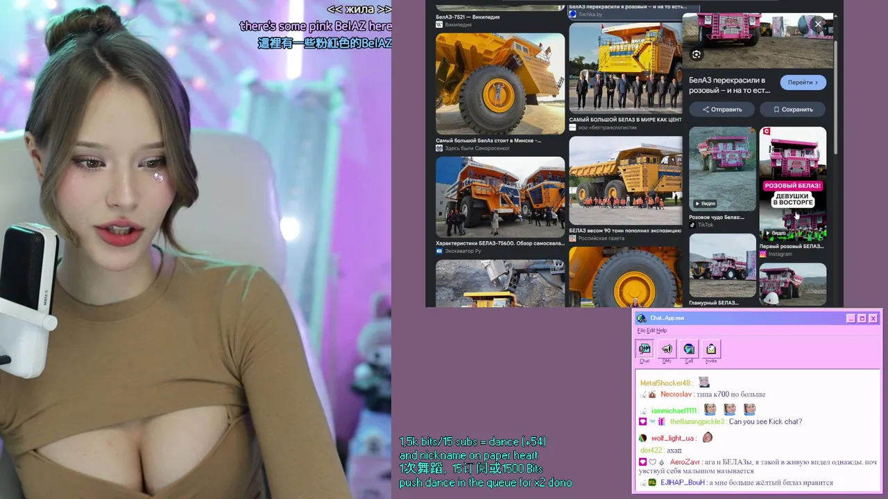Click the 'БелАЗ перекрасили в розовый' preview title
Image resolution: width=888 pixels, height=499 pixels.
point(730,85)
